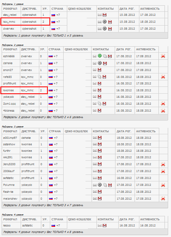The width and height of the screenshot is (171, 237).
Task: Click footer note about levels 4 and 8
Action: [x=43, y=232]
